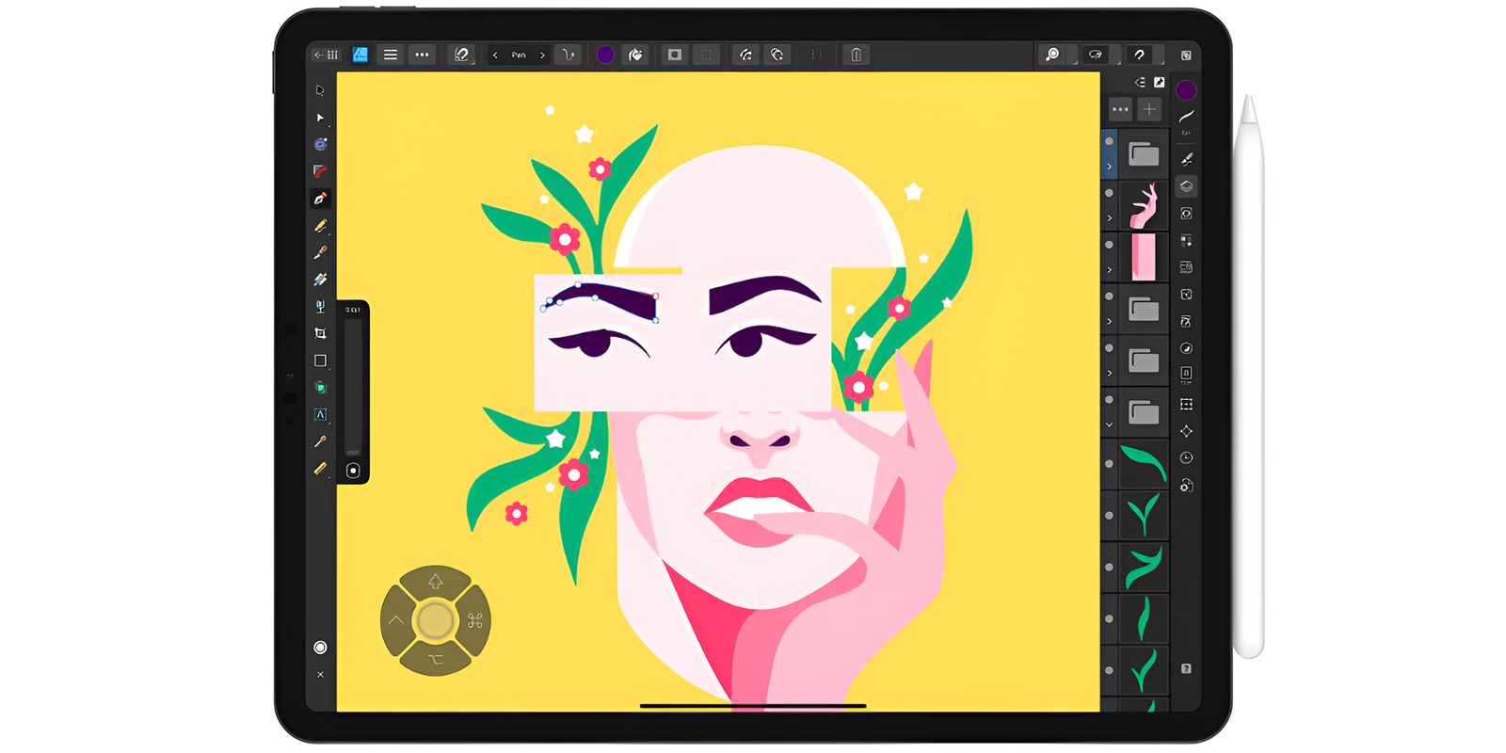
Task: Activate the Artistic Text tool
Action: coord(320,414)
